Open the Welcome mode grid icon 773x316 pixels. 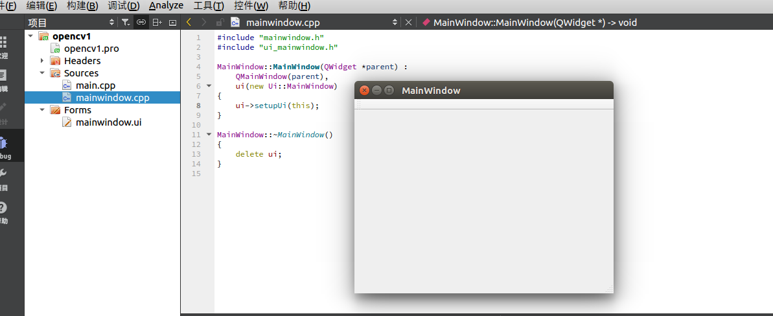coord(3,42)
